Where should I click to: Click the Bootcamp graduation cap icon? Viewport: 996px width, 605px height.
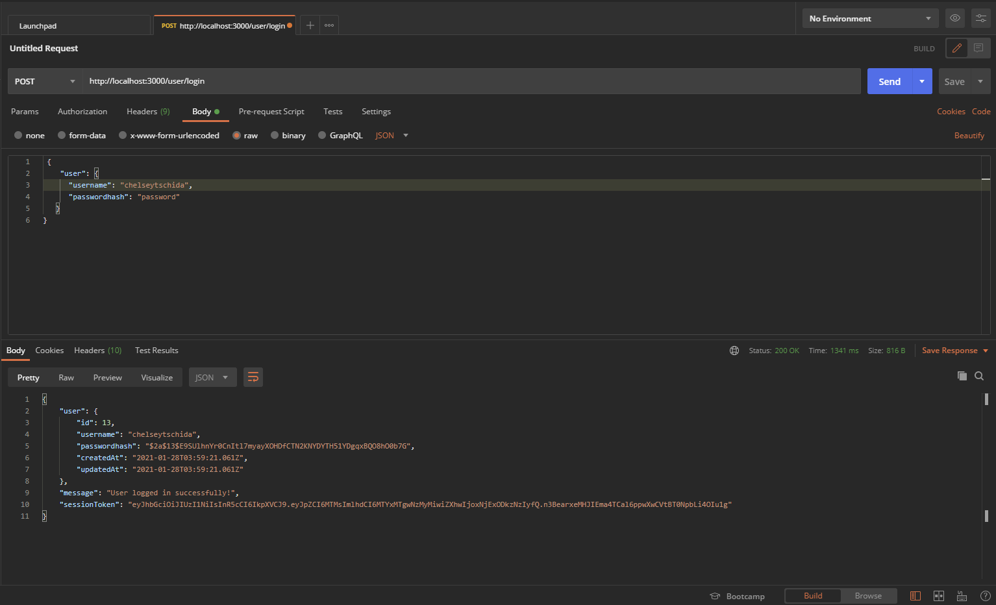pyautogui.click(x=715, y=596)
